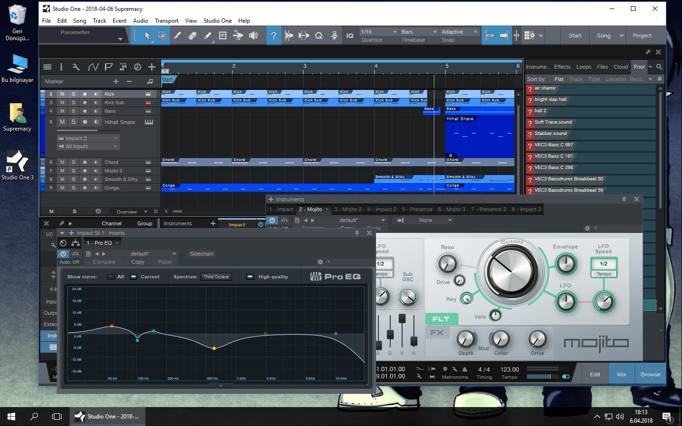682x426 pixels.
Task: Mute the Kick track
Action: [x=62, y=94]
